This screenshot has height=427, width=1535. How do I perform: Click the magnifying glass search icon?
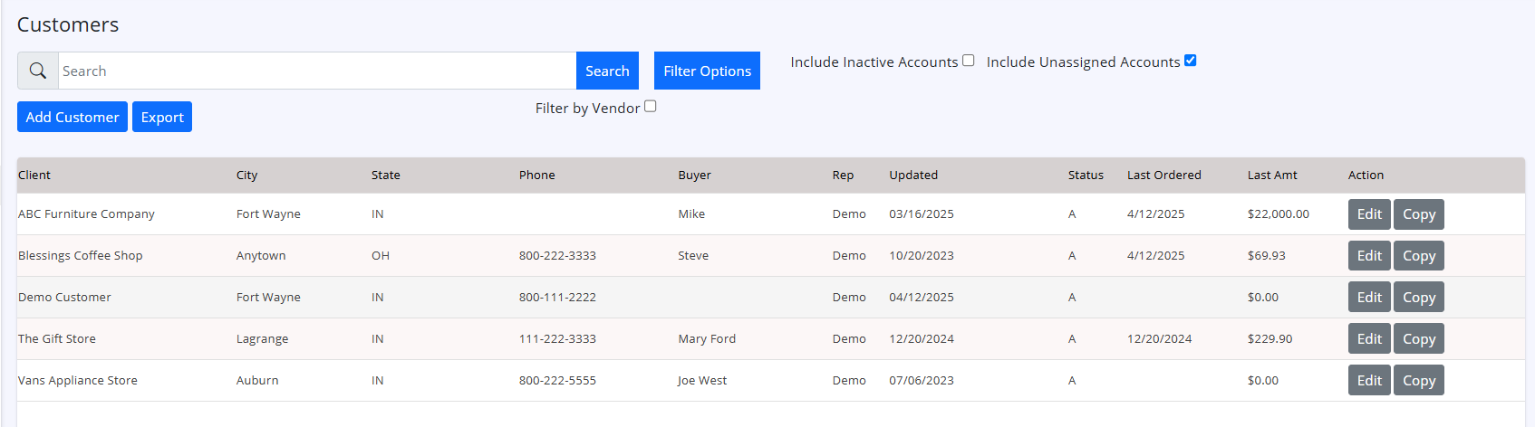point(38,71)
